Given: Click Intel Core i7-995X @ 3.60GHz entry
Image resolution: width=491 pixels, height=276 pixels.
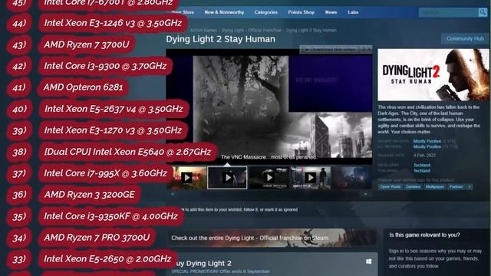Looking at the screenshot, I should [106, 173].
